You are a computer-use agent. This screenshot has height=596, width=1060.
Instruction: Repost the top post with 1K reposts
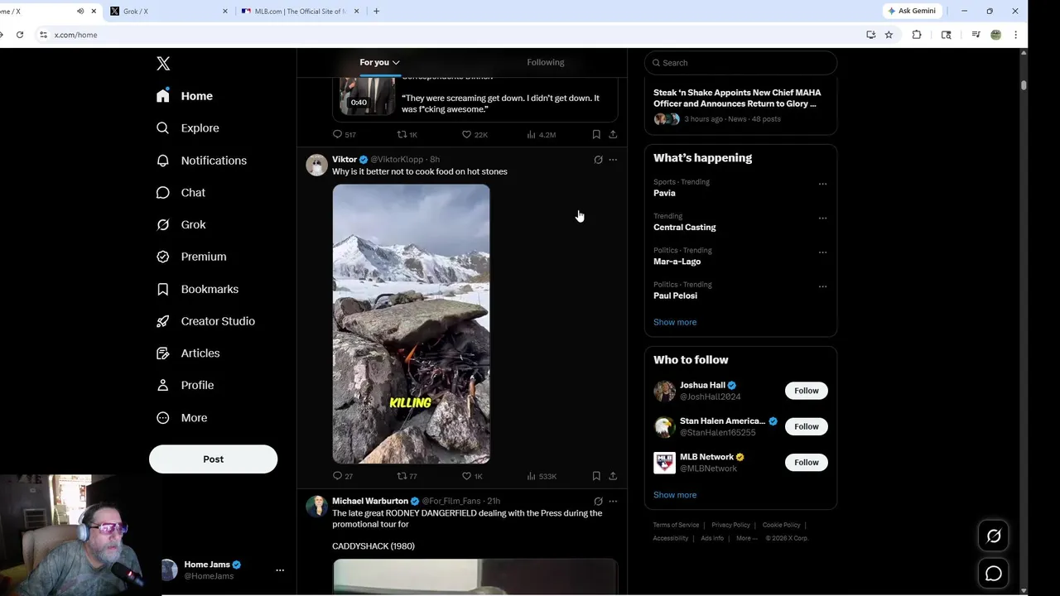point(402,134)
